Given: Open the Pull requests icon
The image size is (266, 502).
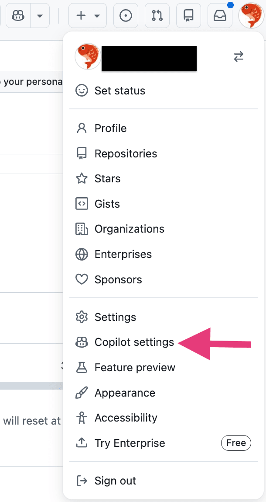Looking at the screenshot, I should [157, 16].
